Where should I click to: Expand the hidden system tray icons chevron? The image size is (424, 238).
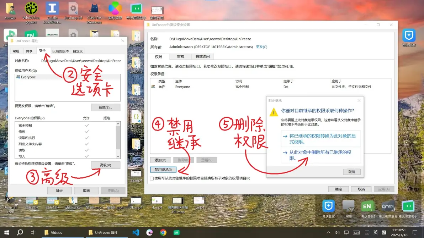(329, 233)
